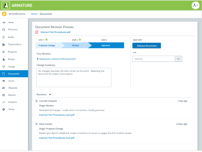Click the Requests chat icon
This screenshot has width=202, height=152.
(x=4, y=88)
